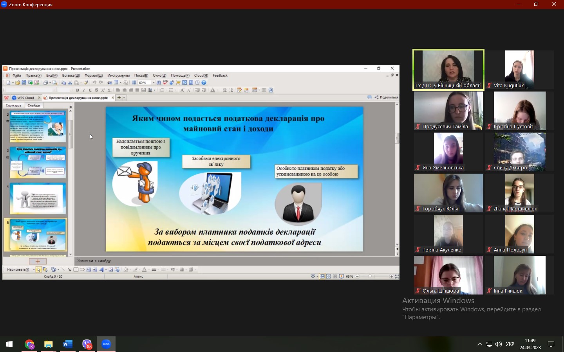
Task: Open the new tab dropdown arrow
Action: tap(124, 98)
